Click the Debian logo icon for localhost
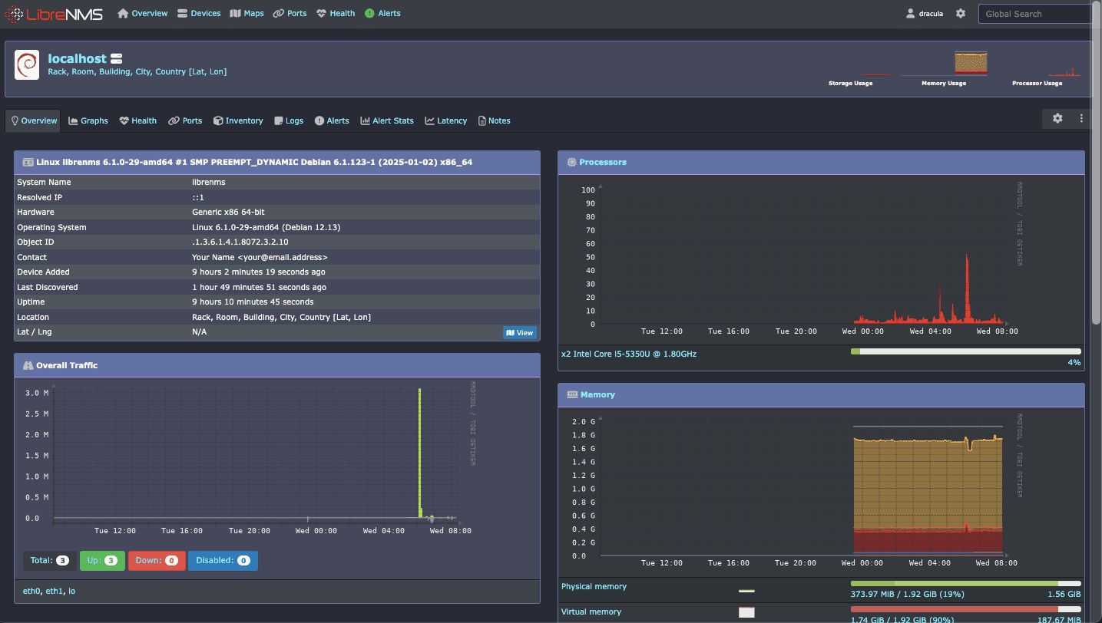The image size is (1102, 623). 26,64
